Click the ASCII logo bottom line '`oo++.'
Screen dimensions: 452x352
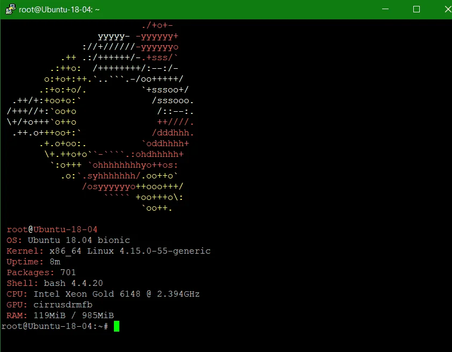tap(157, 208)
